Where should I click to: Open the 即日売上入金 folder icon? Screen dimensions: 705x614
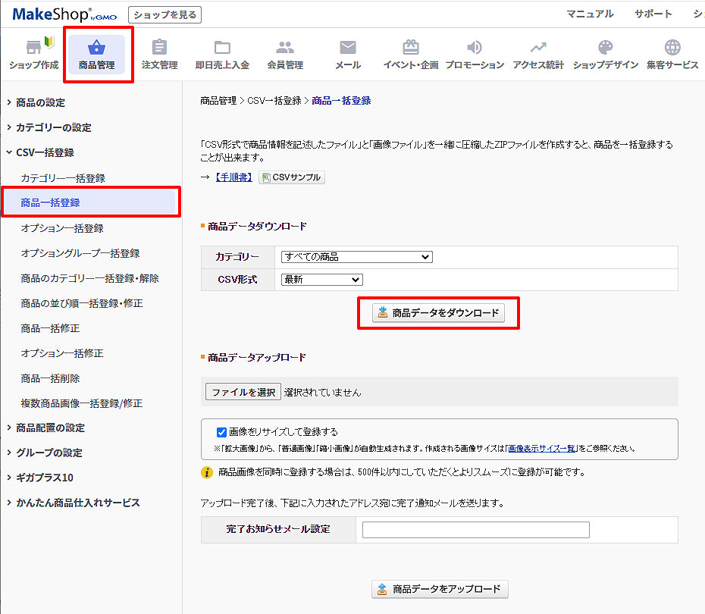pyautogui.click(x=222, y=48)
